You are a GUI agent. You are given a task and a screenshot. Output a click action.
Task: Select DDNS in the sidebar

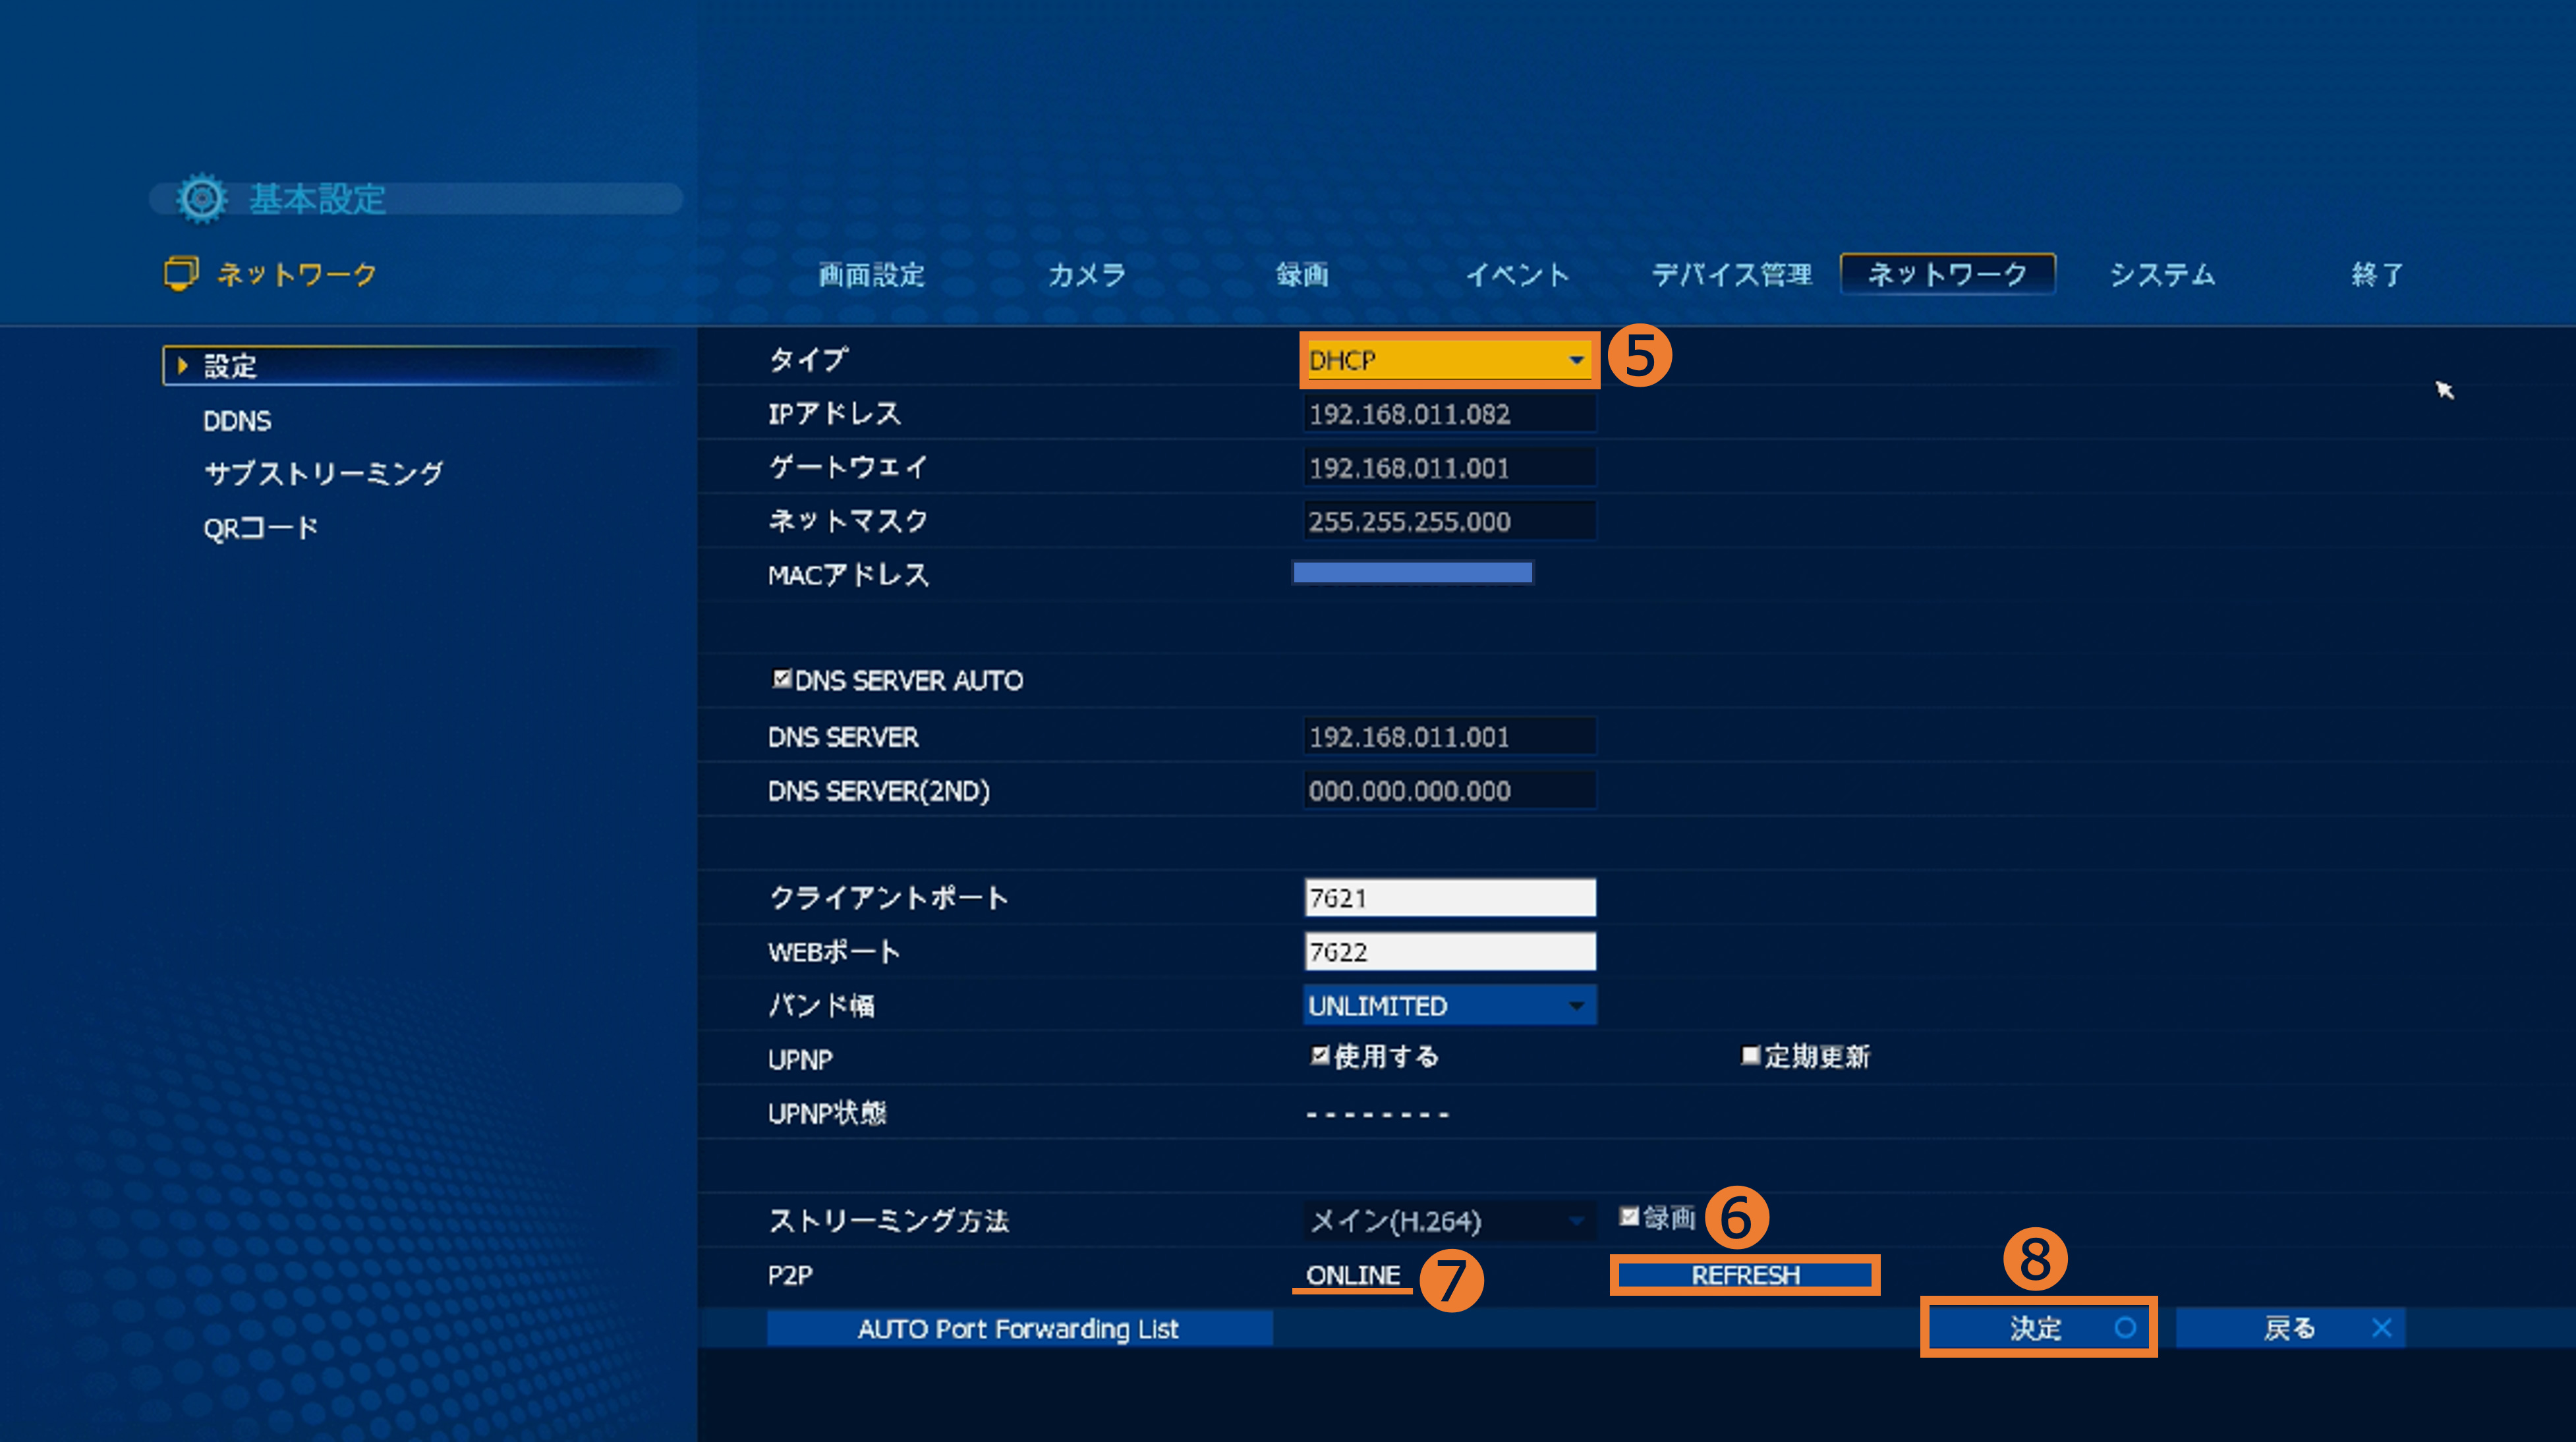[x=237, y=421]
